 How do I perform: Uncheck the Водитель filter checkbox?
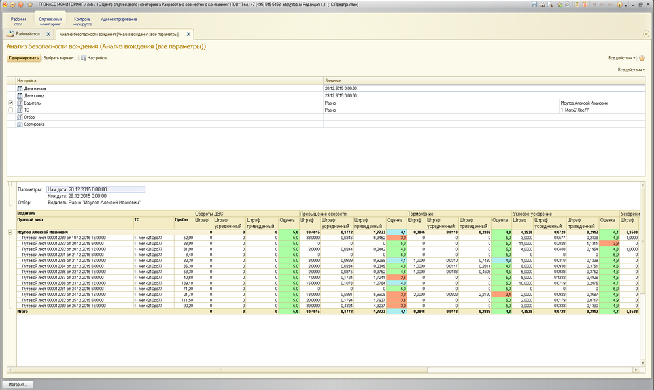(x=11, y=103)
